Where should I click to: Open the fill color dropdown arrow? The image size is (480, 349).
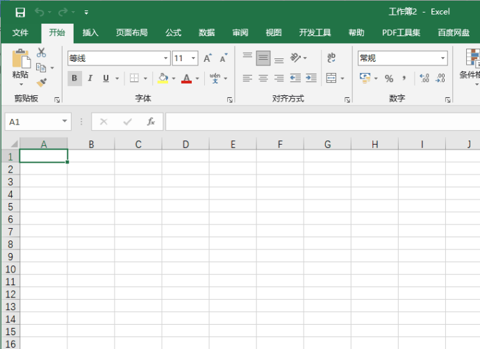click(x=174, y=79)
